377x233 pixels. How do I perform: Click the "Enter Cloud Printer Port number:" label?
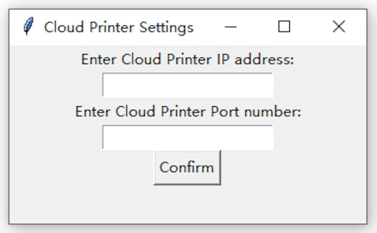(188, 111)
